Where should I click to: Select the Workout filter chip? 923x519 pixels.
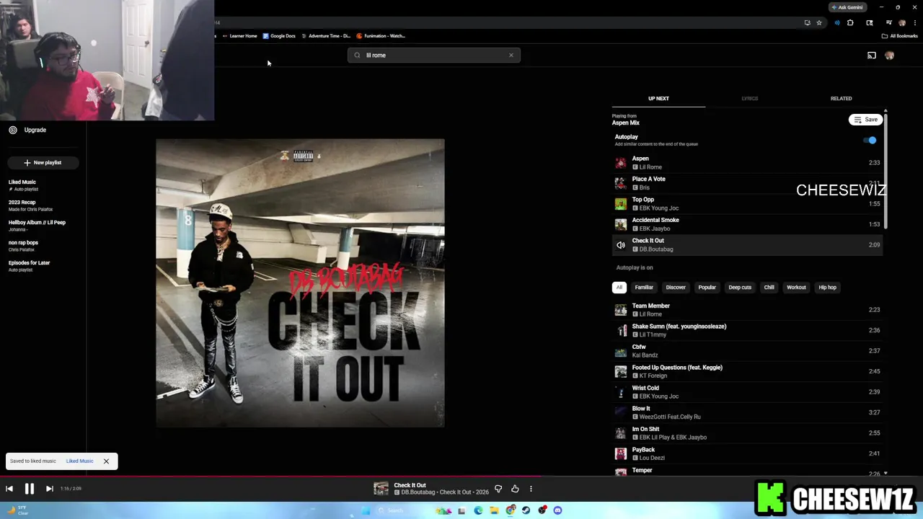pyautogui.click(x=796, y=287)
